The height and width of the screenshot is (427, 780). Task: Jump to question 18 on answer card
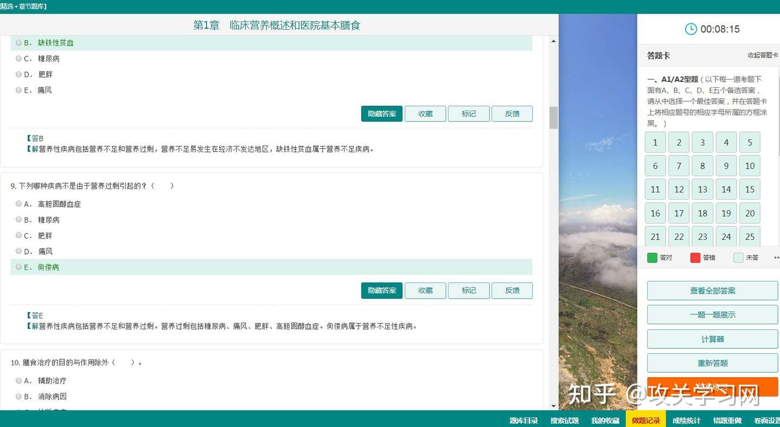tap(703, 213)
